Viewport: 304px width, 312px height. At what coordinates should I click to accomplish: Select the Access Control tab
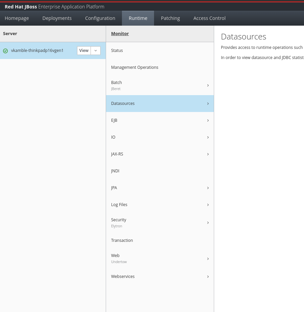209,18
